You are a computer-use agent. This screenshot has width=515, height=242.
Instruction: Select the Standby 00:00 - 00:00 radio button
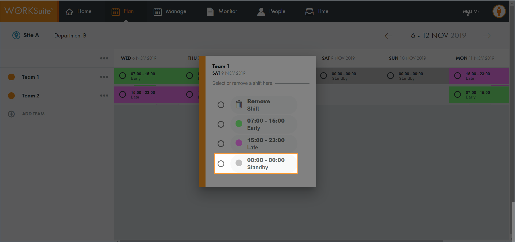click(221, 164)
